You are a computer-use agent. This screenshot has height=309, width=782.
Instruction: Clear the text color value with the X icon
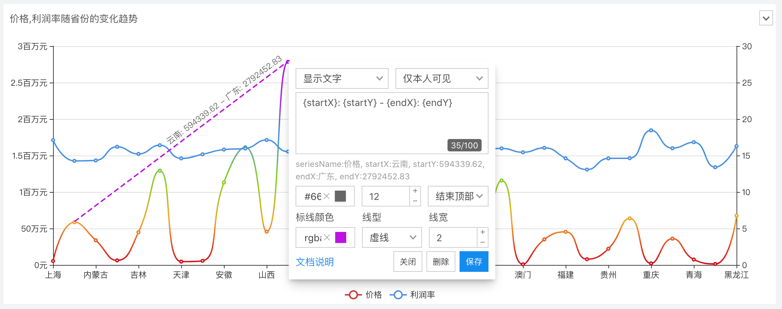(x=327, y=196)
